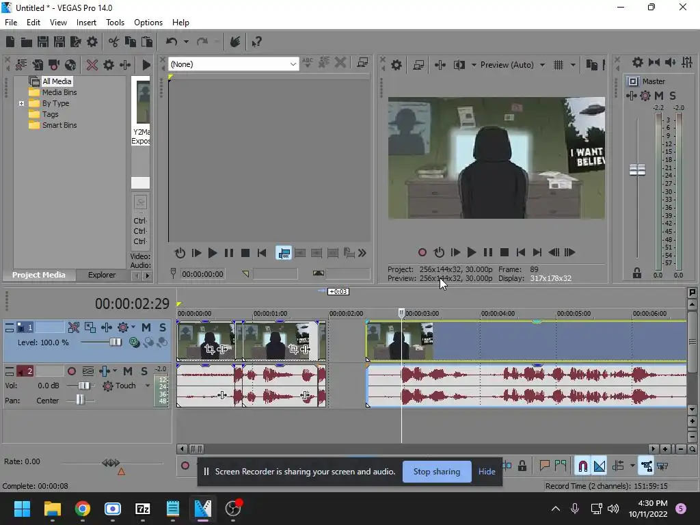Screen dimensions: 700x525
Task: Paste clipboard with the paste toolbar icon
Action: [147, 42]
